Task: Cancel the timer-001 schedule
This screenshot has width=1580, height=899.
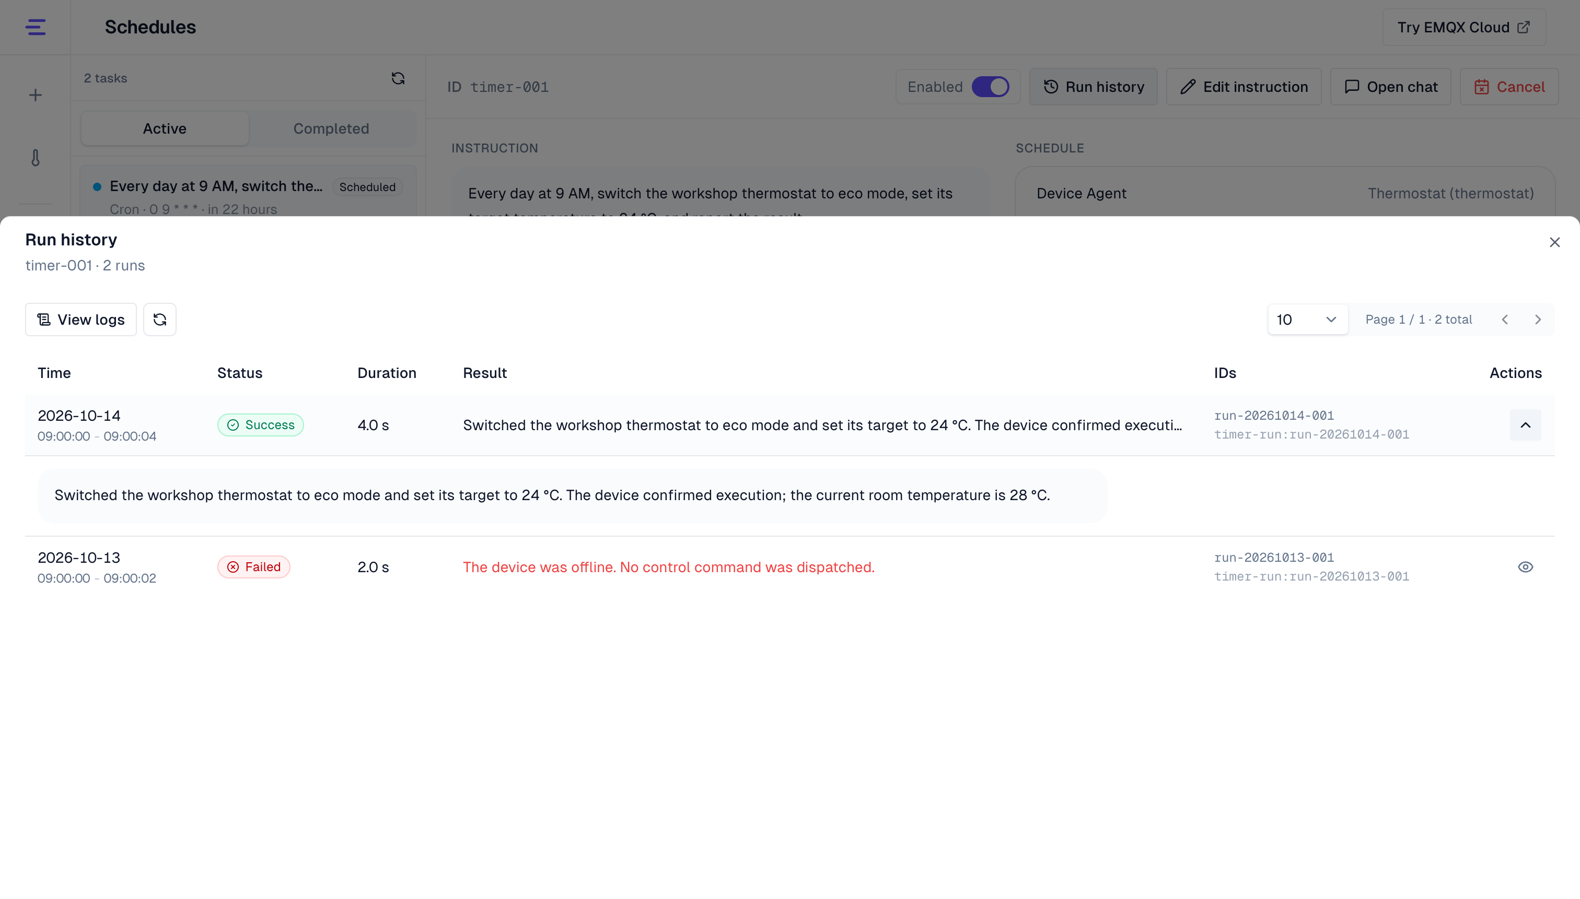Action: tap(1509, 87)
